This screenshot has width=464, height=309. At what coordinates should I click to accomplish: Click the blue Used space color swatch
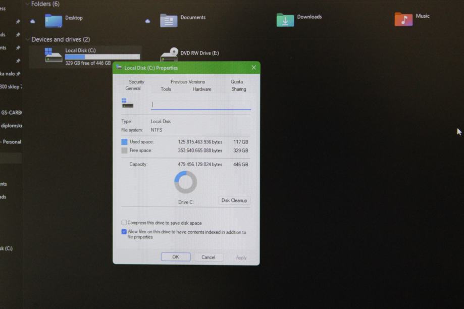[124, 142]
